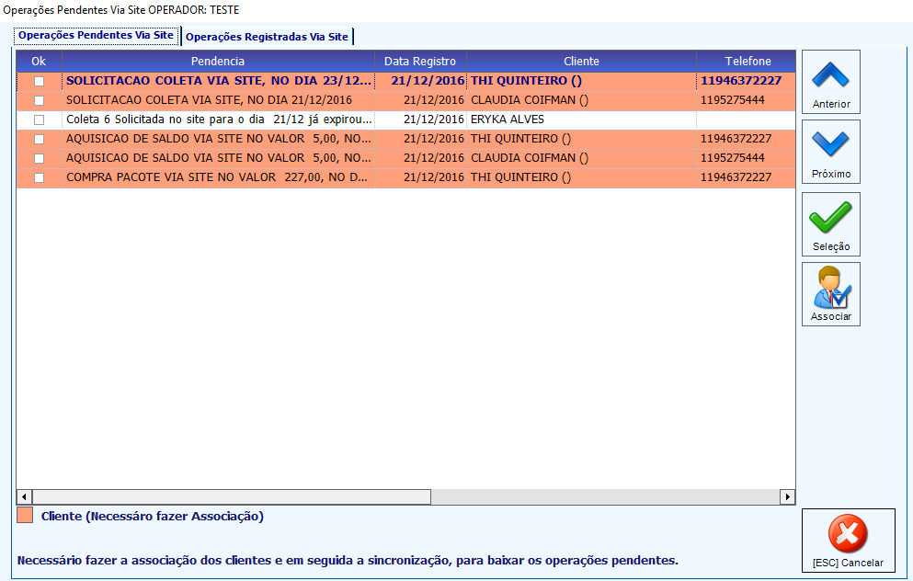Viewport: 913px width, 581px height.
Task: Click the red ESC Cancelar icon
Action: [848, 533]
